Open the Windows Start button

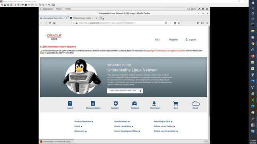tap(253, 3)
